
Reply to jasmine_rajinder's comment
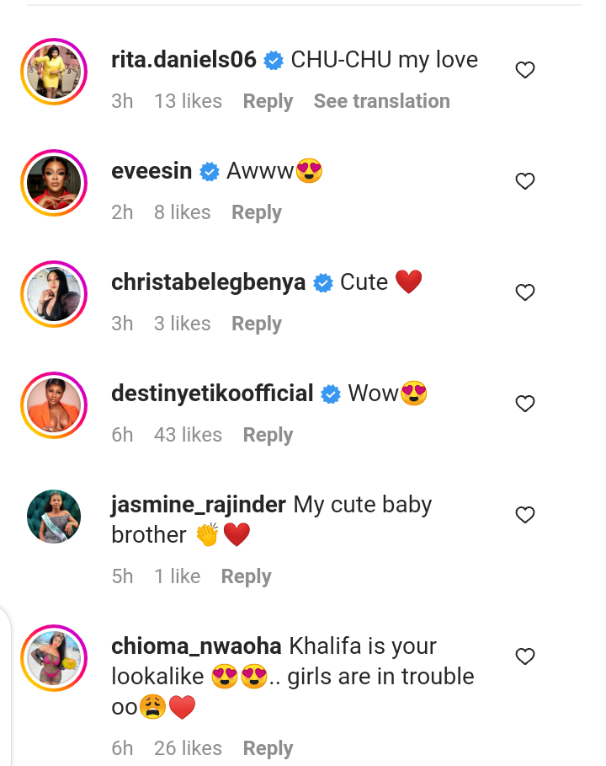click(246, 576)
